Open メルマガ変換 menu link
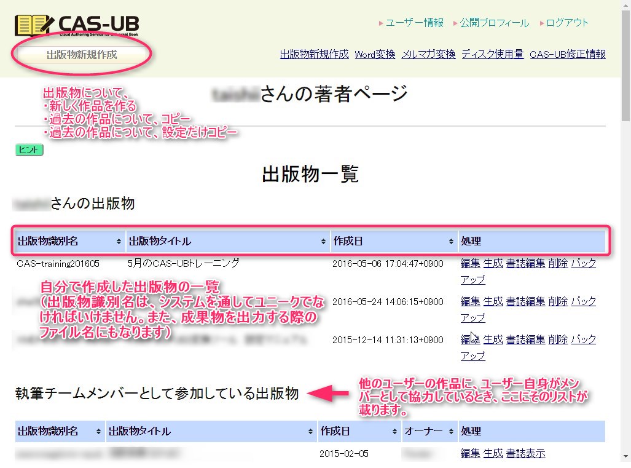631x468 pixels. coord(428,54)
